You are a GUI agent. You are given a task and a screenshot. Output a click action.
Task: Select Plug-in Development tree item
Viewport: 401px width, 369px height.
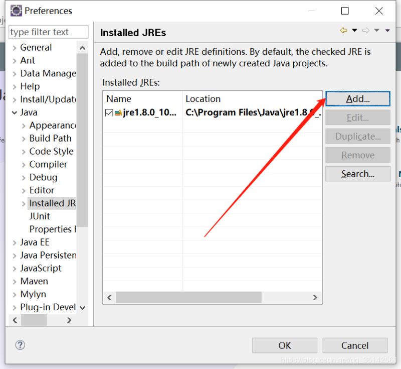point(48,307)
